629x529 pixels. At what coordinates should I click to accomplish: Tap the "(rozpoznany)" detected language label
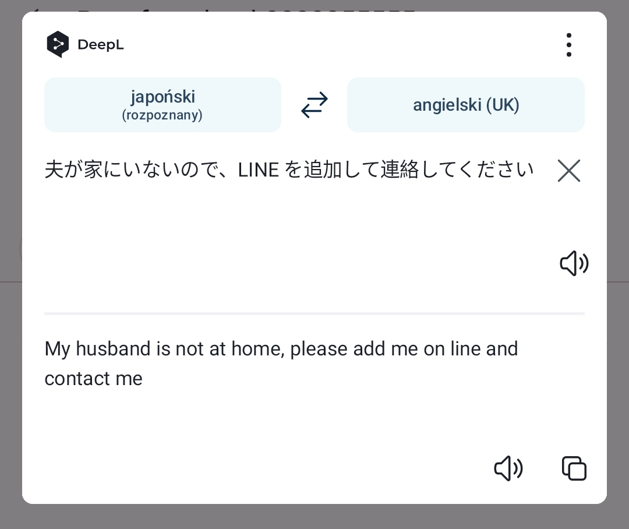tap(162, 115)
